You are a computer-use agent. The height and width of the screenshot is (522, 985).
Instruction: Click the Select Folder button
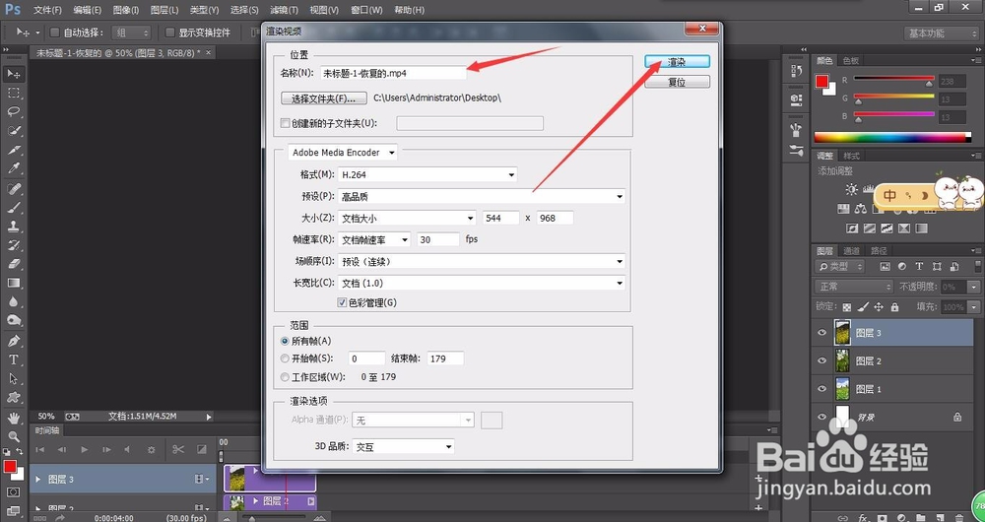[324, 98]
